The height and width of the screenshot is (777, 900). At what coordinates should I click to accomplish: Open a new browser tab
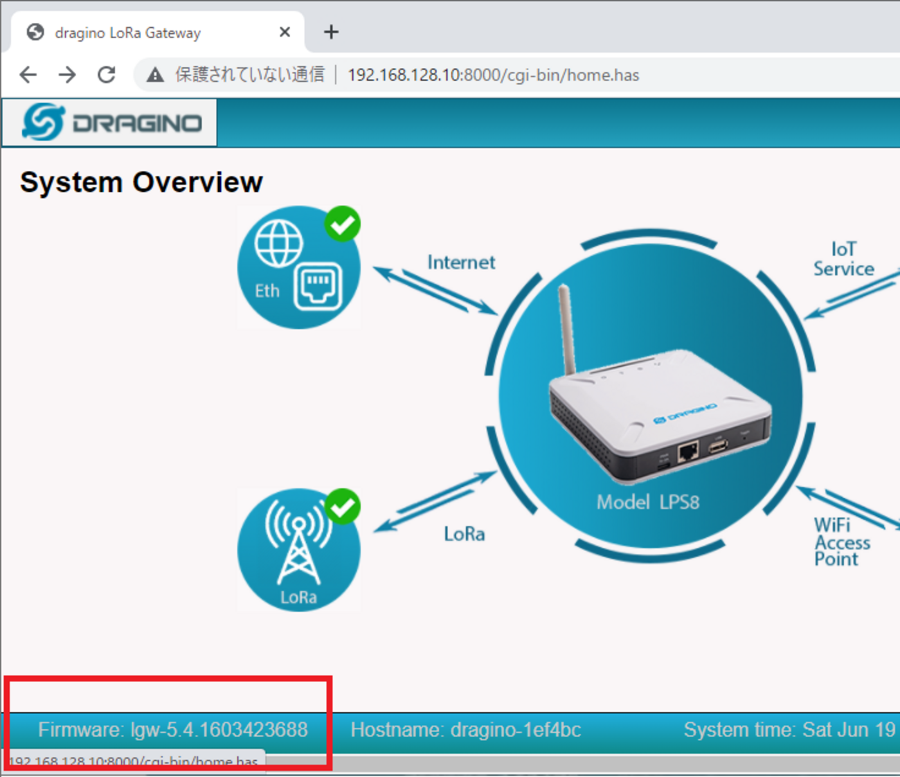(332, 32)
